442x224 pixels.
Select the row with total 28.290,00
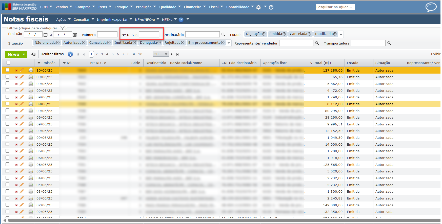(8, 117)
